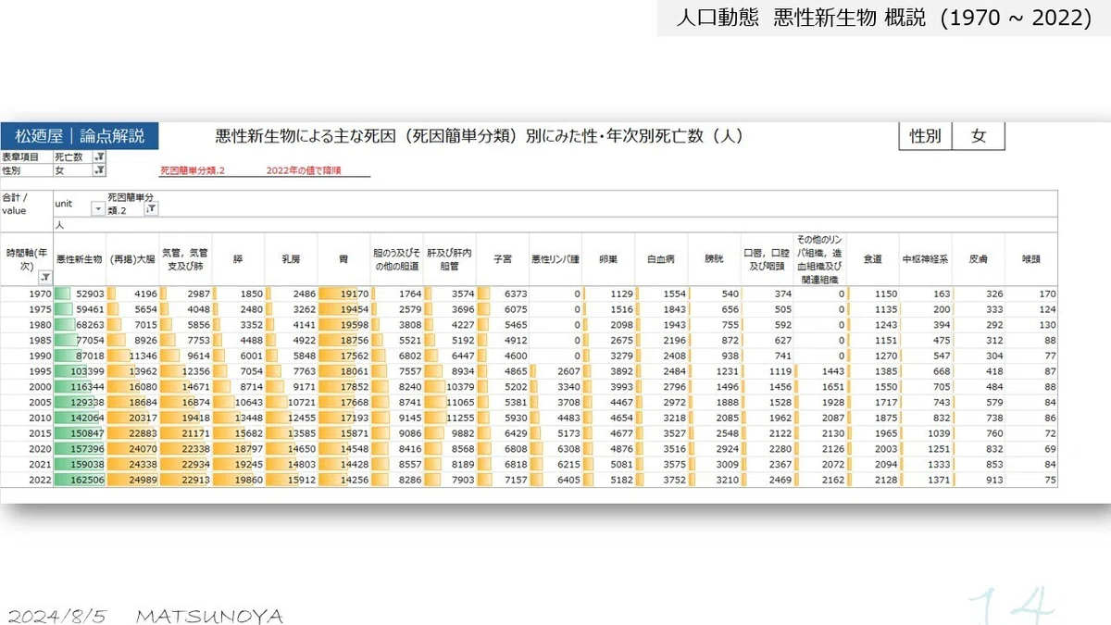Select the 1980 row label
1111x625 pixels.
coord(27,325)
